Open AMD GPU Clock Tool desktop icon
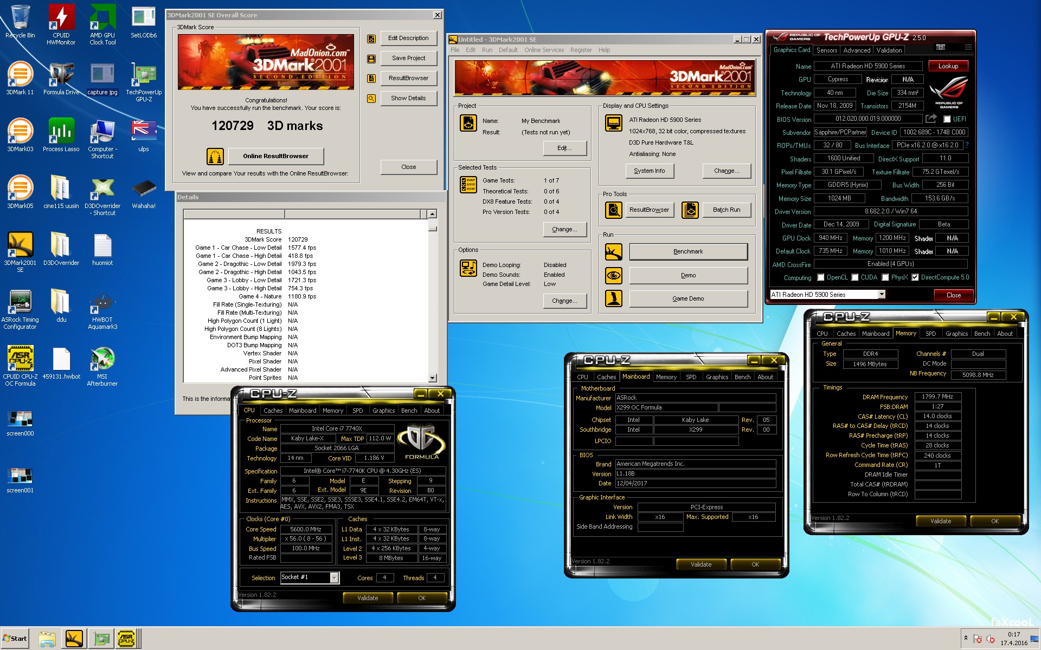This screenshot has width=1041, height=650. click(102, 24)
